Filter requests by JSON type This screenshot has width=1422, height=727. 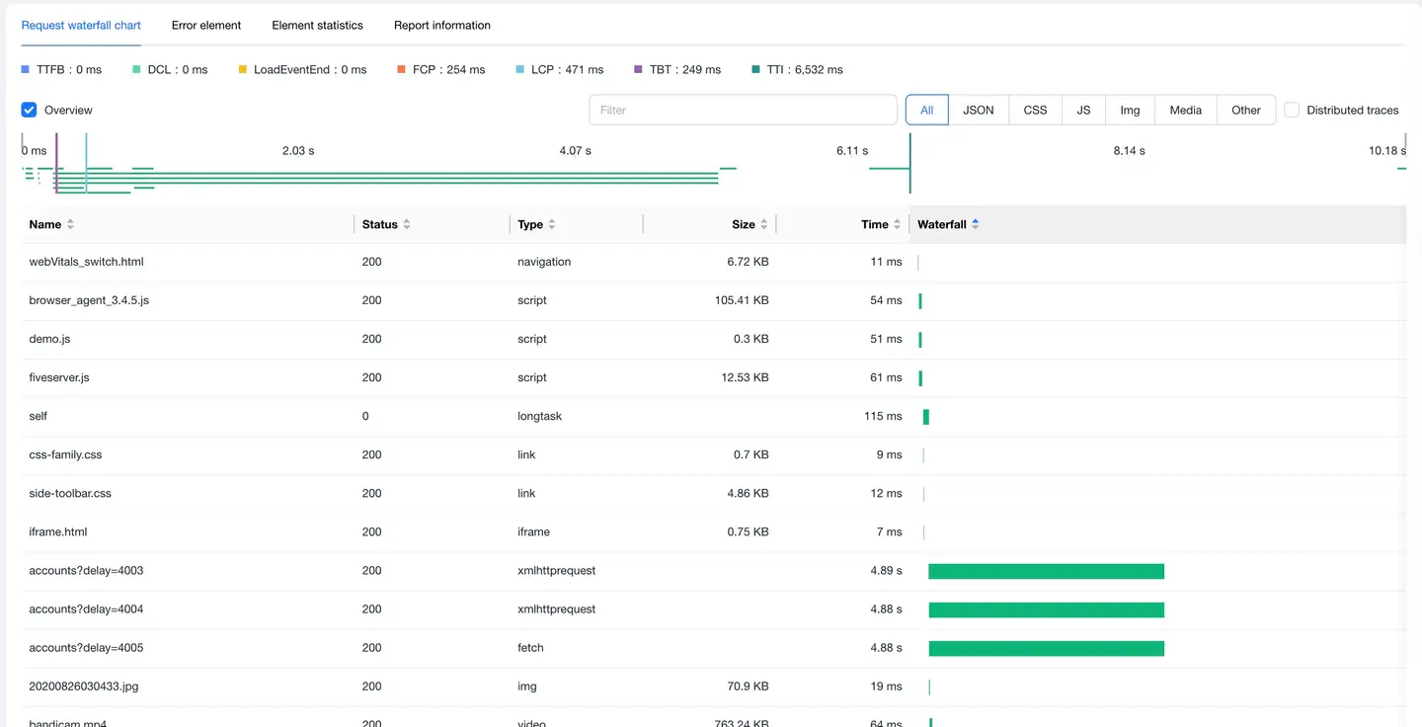(x=978, y=110)
